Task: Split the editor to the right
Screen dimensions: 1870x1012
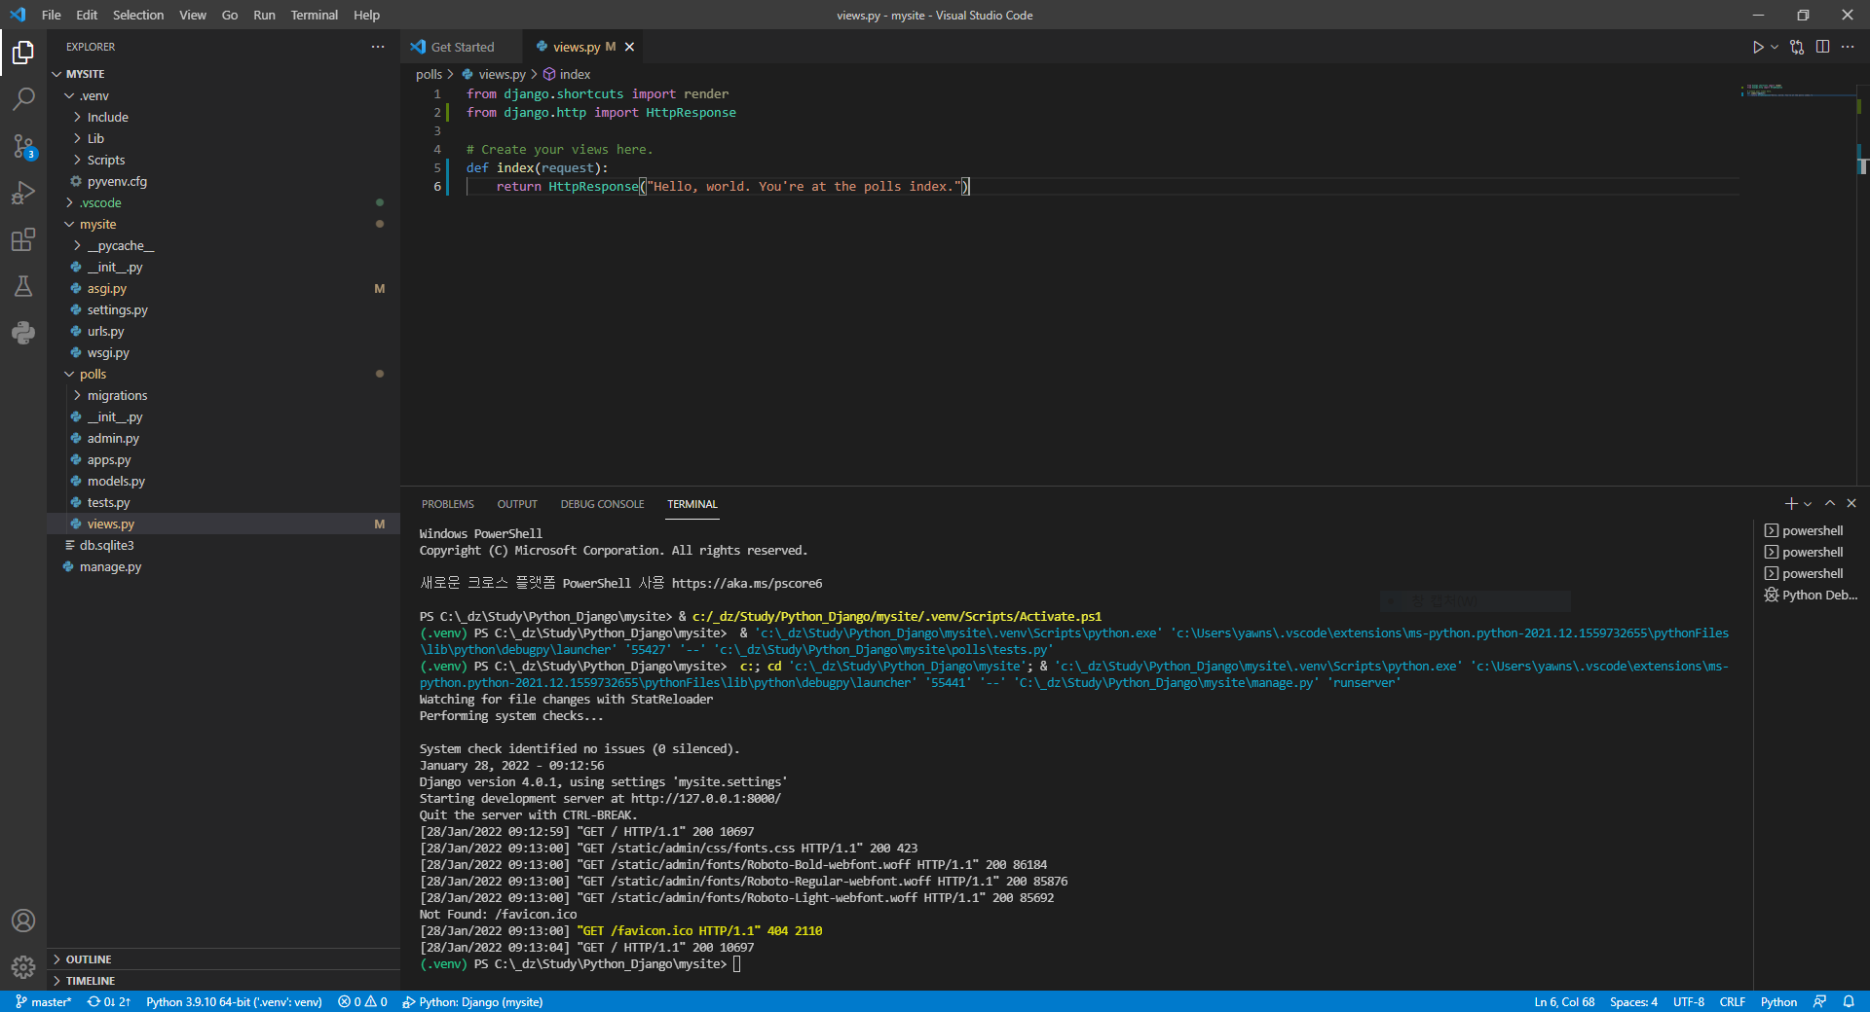Action: [x=1822, y=47]
